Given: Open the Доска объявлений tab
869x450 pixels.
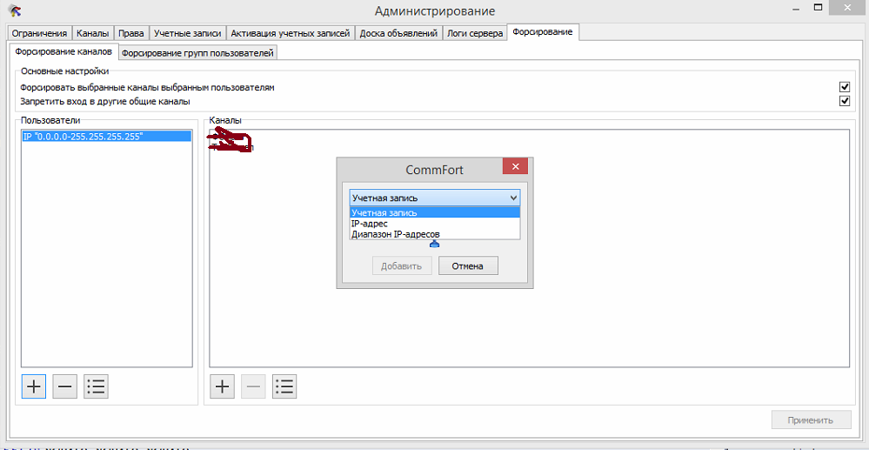Looking at the screenshot, I should 398,33.
